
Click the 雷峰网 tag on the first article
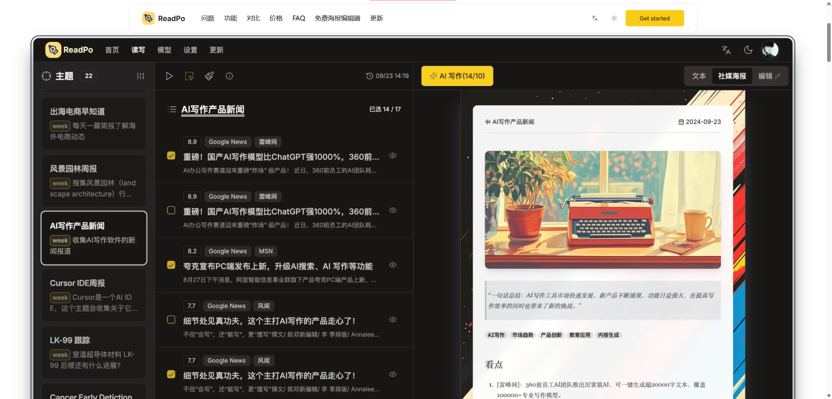click(x=268, y=142)
